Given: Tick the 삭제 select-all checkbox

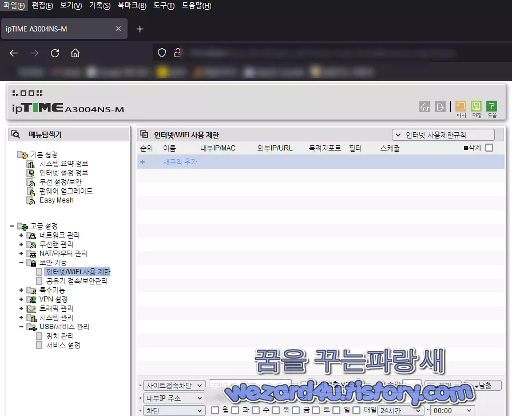Looking at the screenshot, I should click(489, 148).
